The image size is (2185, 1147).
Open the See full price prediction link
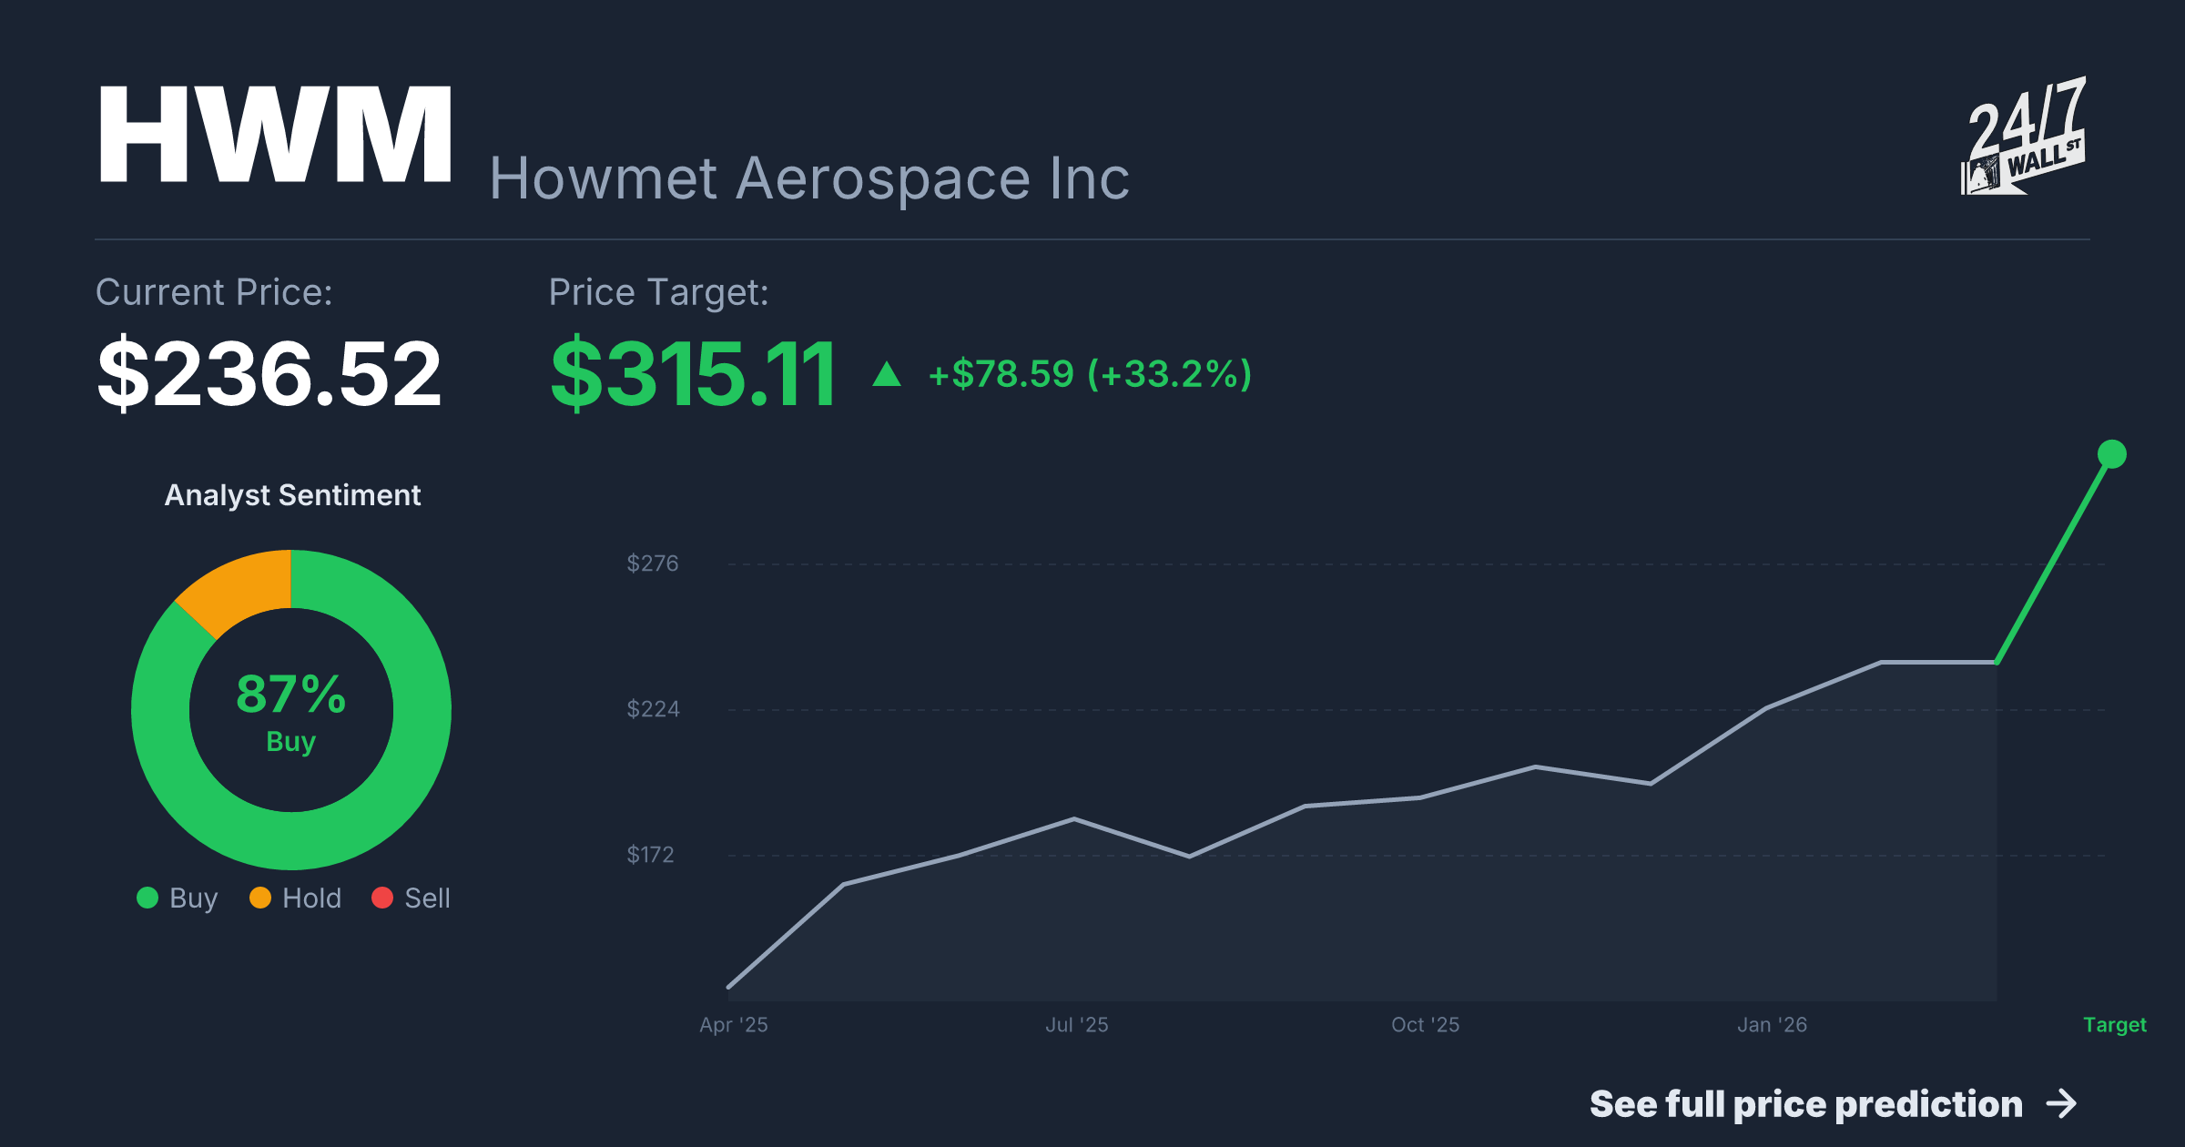[1805, 1104]
